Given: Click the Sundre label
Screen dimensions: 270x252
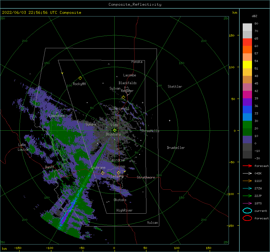Looking at the screenshot, I should click(x=91, y=124).
